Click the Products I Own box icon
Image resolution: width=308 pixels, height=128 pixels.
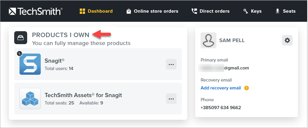21,38
